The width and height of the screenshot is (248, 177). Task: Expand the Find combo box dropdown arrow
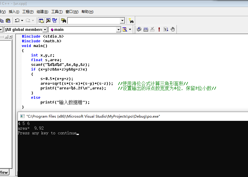coord(122,21)
